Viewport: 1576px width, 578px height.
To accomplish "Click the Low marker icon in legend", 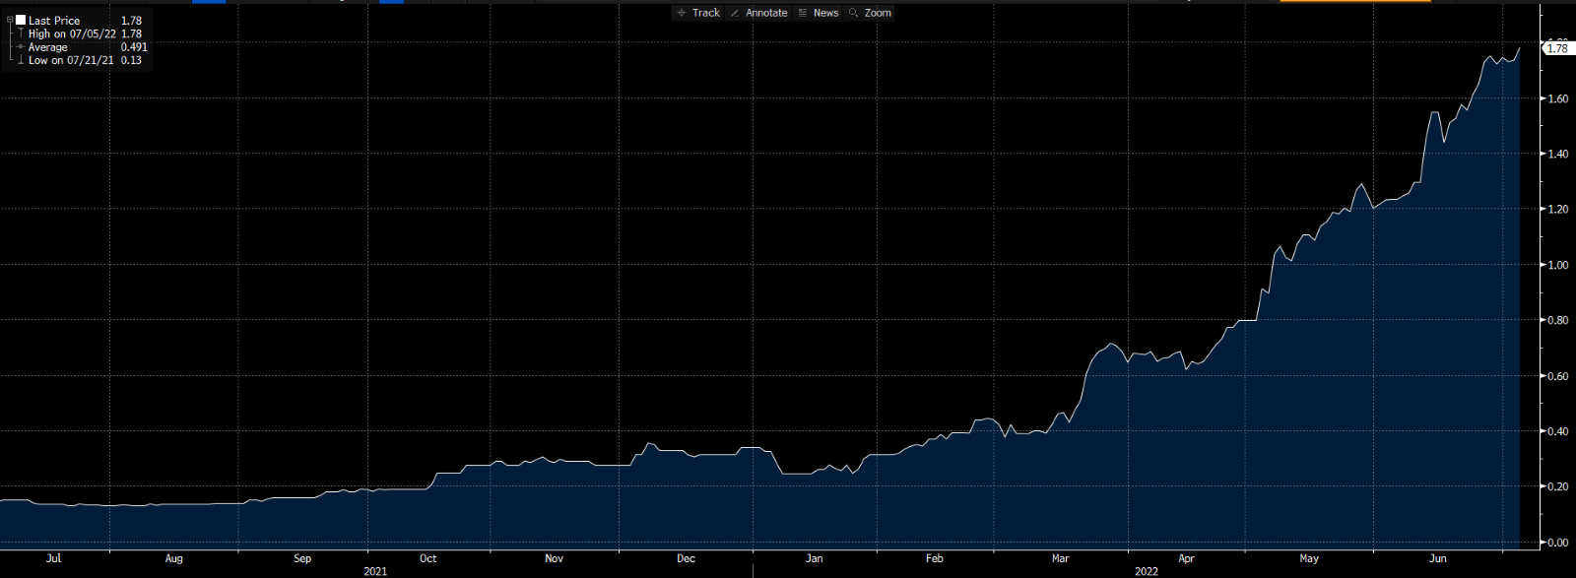I will pyautogui.click(x=21, y=60).
